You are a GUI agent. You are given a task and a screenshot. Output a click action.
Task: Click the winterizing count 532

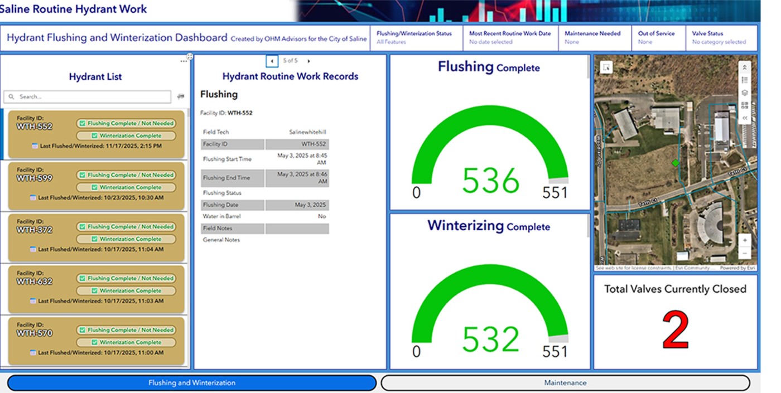coord(491,339)
